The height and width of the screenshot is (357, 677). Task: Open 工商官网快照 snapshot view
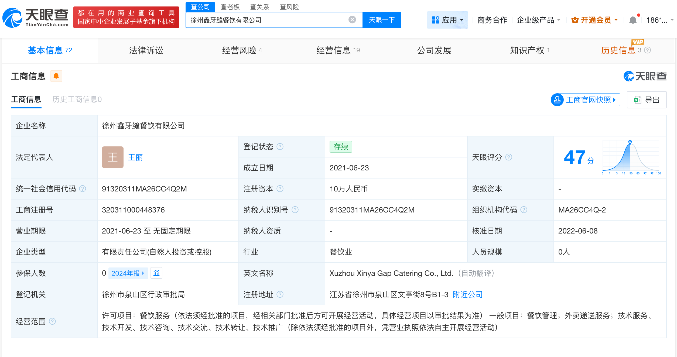tap(585, 100)
